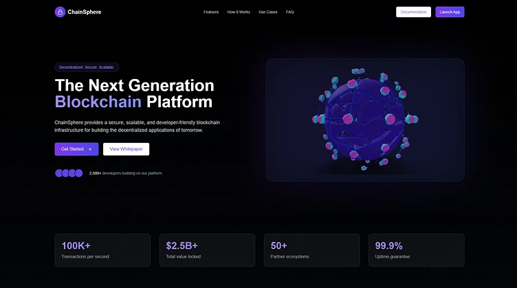Click the 2,500+ developers building text
The height and width of the screenshot is (288, 517).
click(126, 173)
